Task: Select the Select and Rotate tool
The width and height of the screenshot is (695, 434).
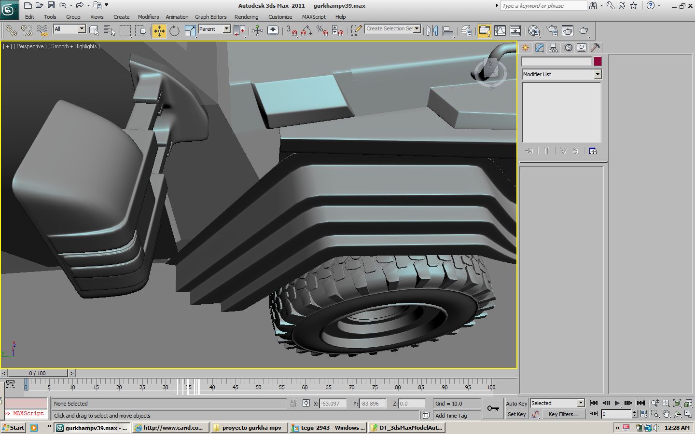Action: click(174, 31)
